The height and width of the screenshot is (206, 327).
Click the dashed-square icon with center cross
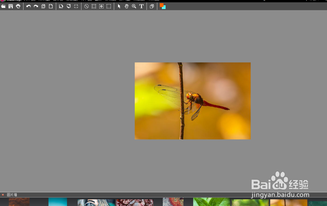click(x=101, y=6)
